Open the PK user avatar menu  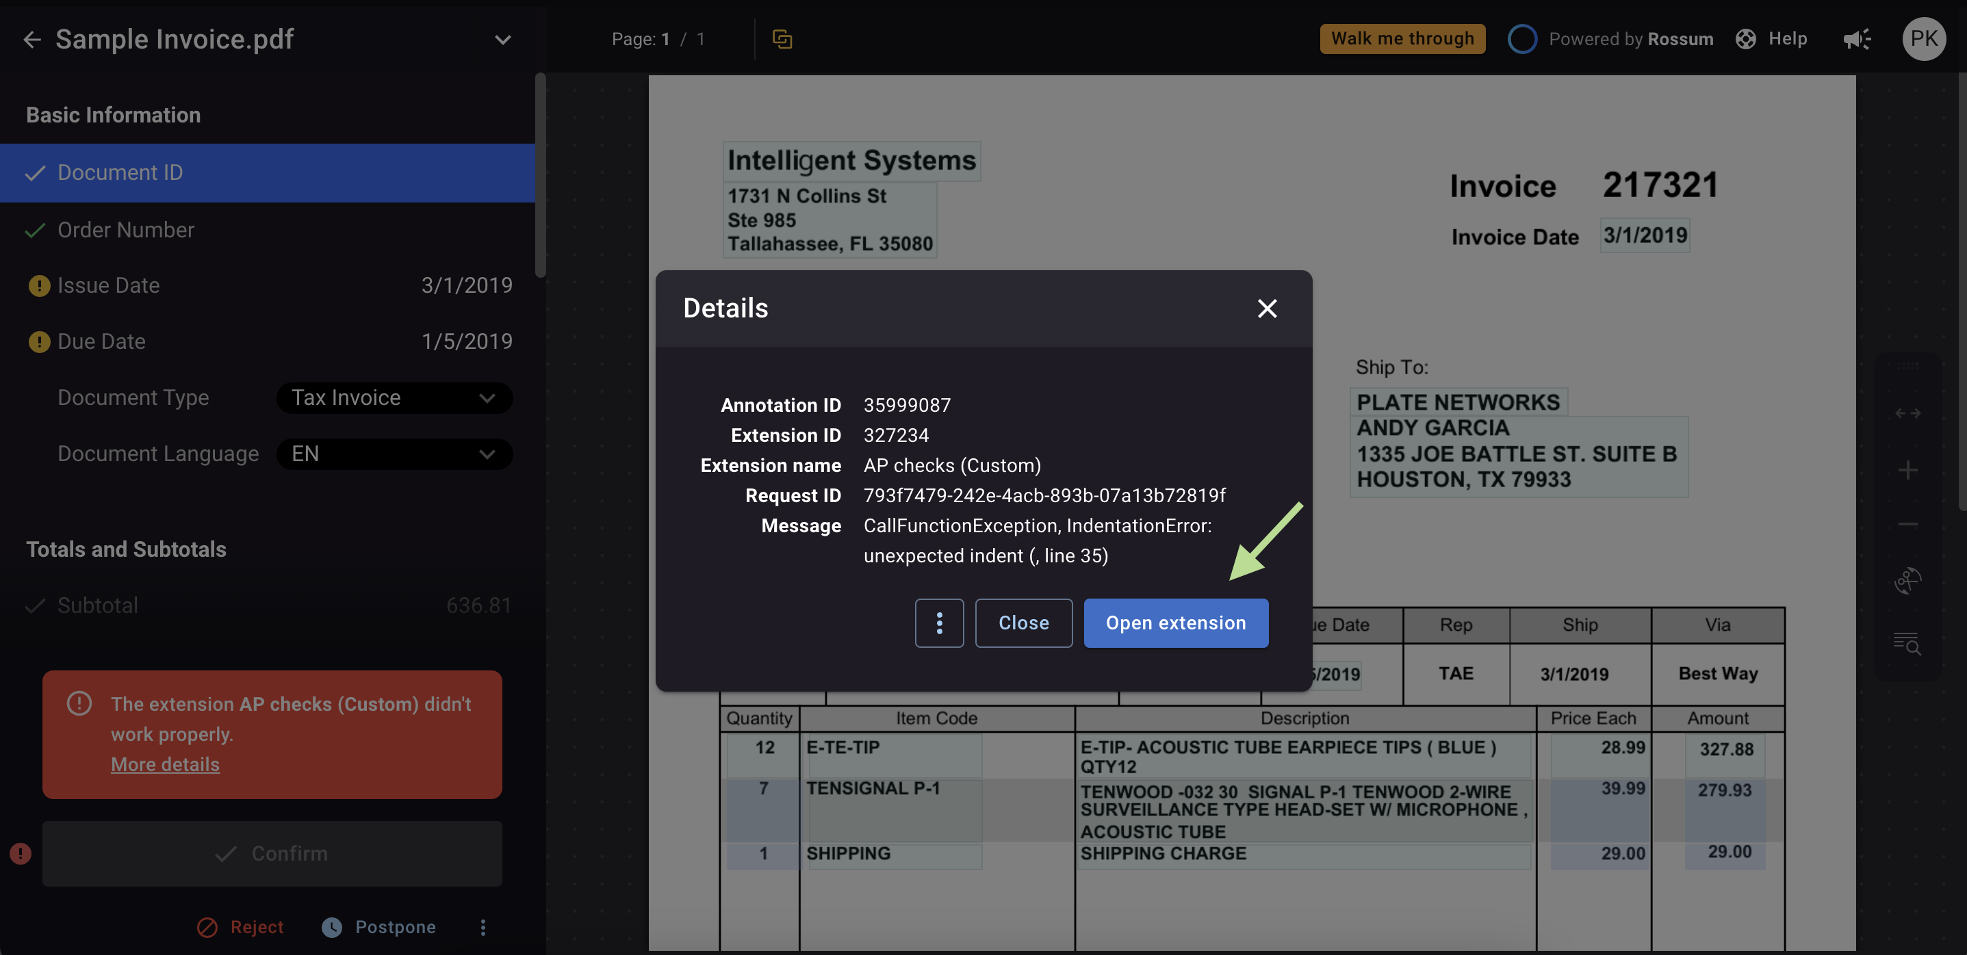pyautogui.click(x=1923, y=39)
